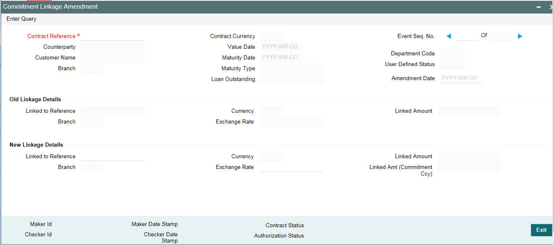Select the Loan Outstanding field

click(x=292, y=79)
